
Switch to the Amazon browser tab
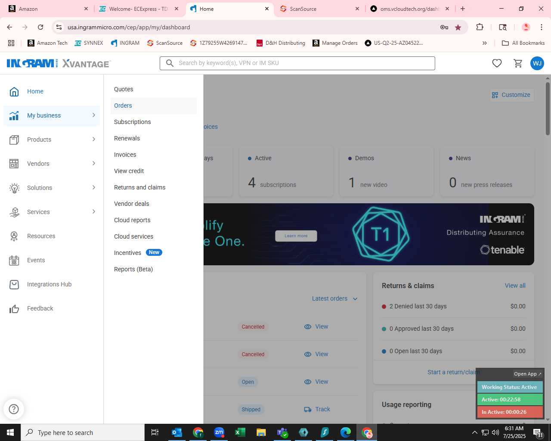click(48, 9)
